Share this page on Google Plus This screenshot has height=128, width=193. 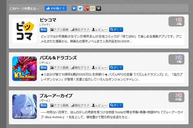click(x=86, y=8)
